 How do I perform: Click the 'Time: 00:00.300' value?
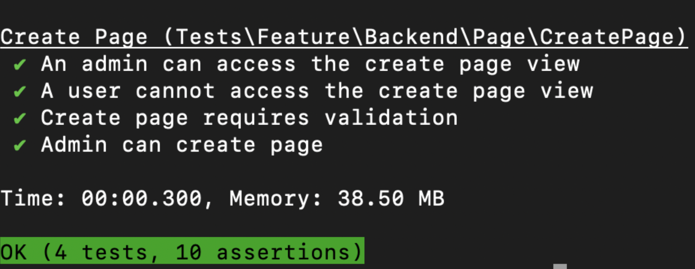tap(101, 198)
